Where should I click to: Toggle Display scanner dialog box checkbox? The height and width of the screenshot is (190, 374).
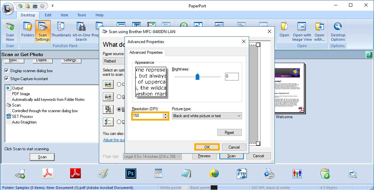pyautogui.click(x=6, y=70)
